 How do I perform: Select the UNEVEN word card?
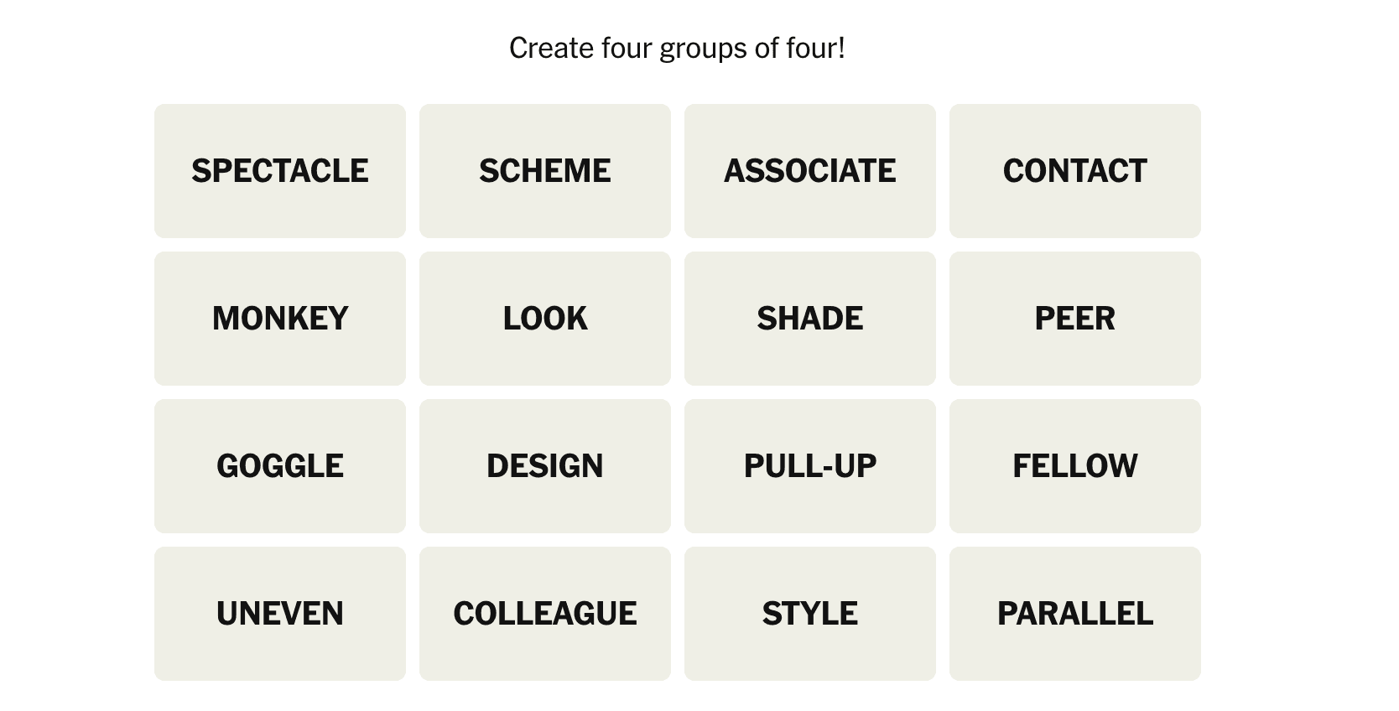coord(280,614)
